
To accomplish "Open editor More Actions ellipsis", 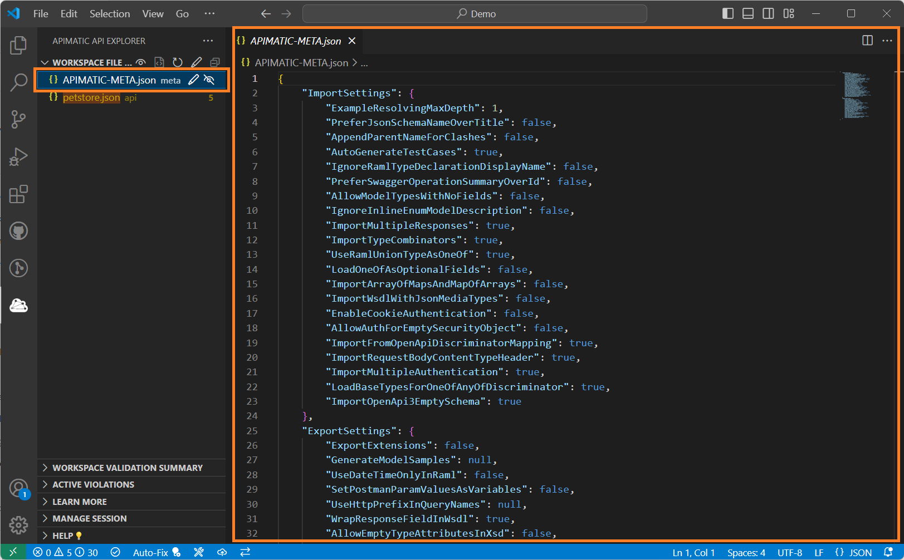I will tap(887, 41).
